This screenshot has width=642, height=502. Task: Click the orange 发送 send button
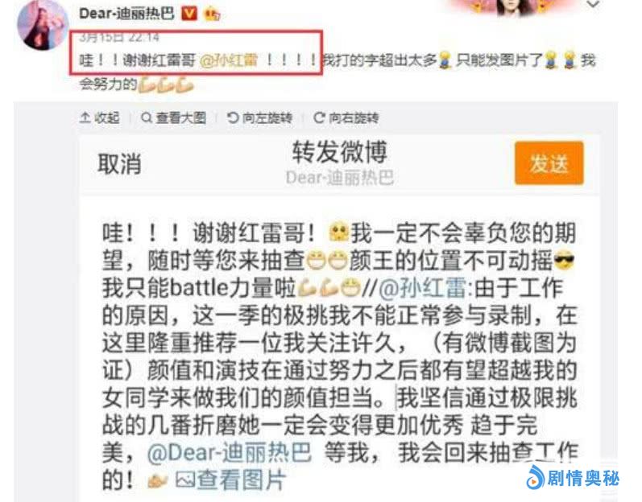[x=549, y=163]
